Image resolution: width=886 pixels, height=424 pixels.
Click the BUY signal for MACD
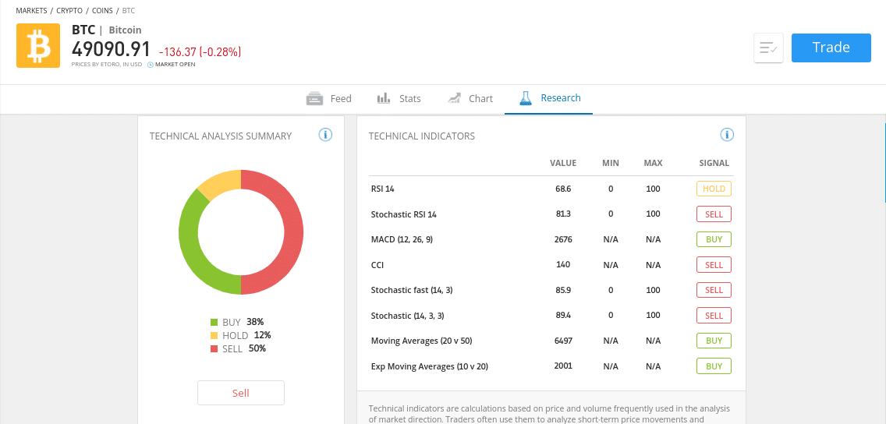coord(714,239)
